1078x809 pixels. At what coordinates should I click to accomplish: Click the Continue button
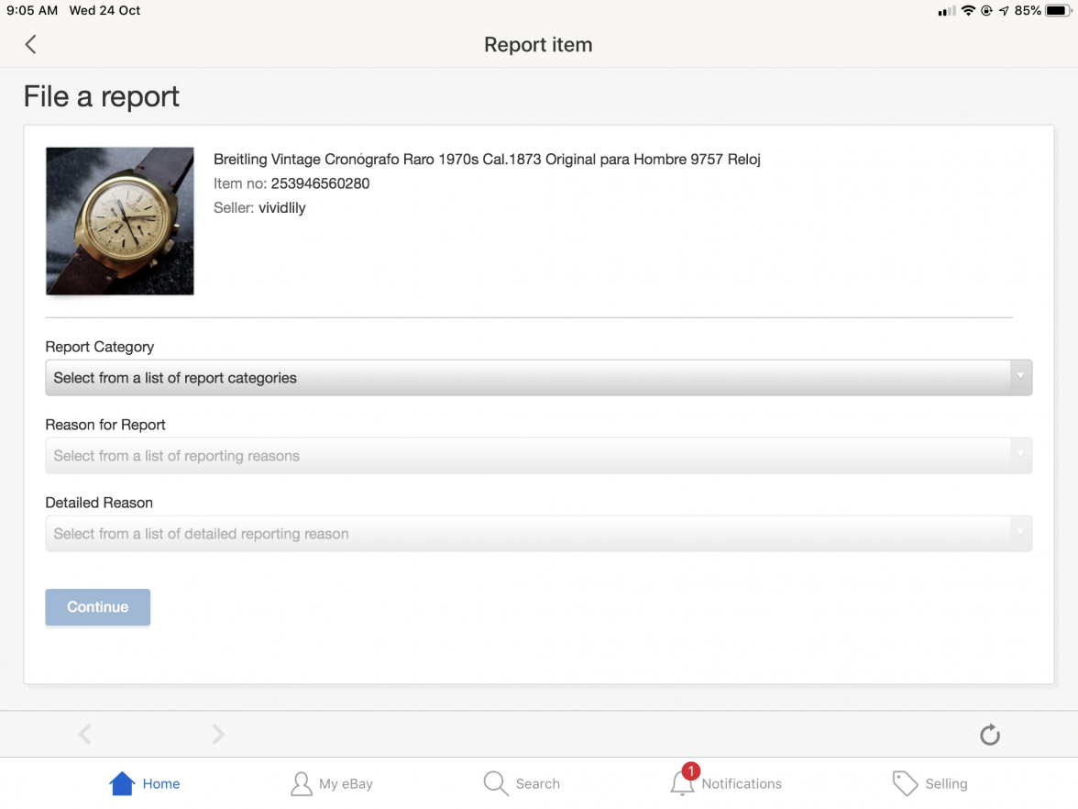(x=97, y=607)
